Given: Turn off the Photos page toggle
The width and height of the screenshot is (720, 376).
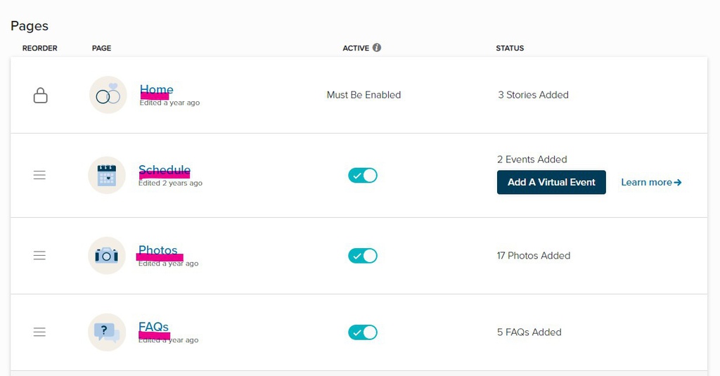Looking at the screenshot, I should (x=363, y=255).
